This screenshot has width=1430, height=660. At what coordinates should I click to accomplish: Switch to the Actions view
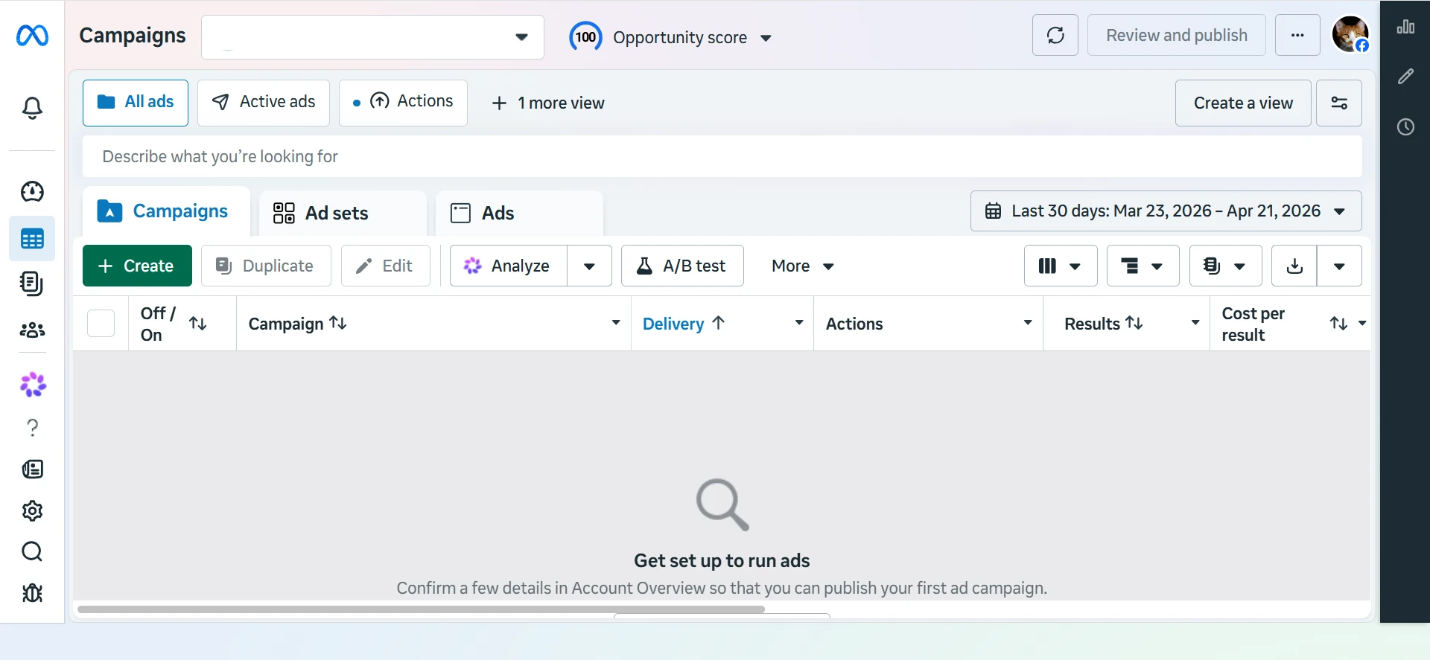(403, 103)
